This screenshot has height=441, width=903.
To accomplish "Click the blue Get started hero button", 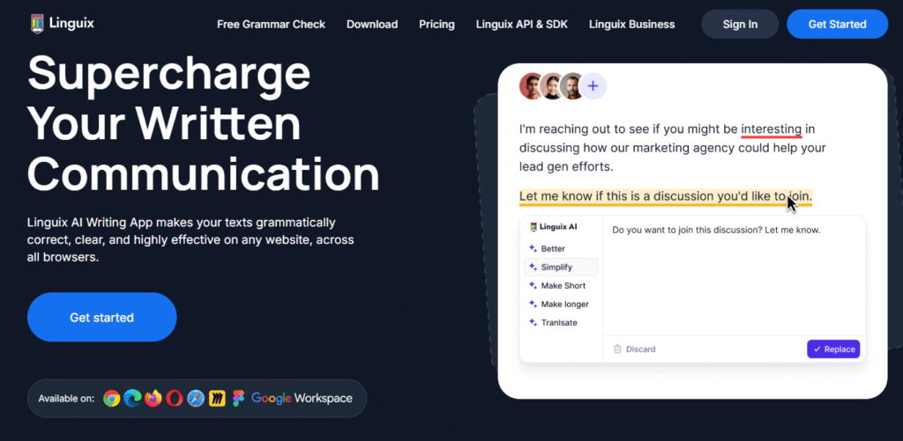I will pyautogui.click(x=102, y=318).
